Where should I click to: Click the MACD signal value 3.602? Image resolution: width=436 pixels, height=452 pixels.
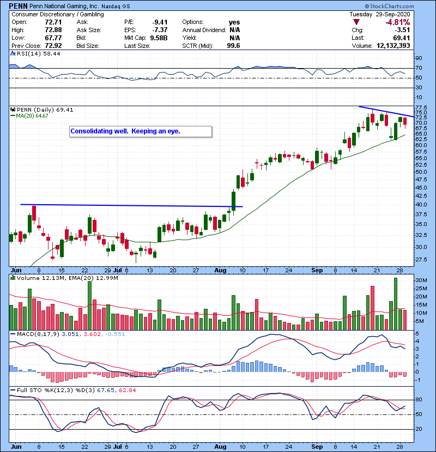[x=92, y=334]
